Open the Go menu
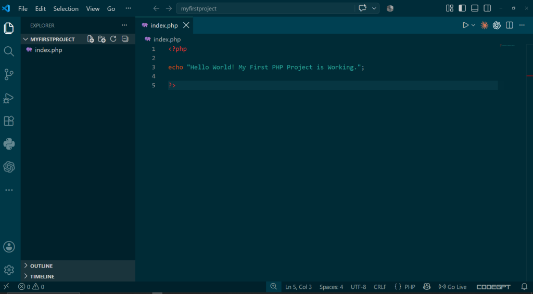This screenshot has width=533, height=294. 111,8
